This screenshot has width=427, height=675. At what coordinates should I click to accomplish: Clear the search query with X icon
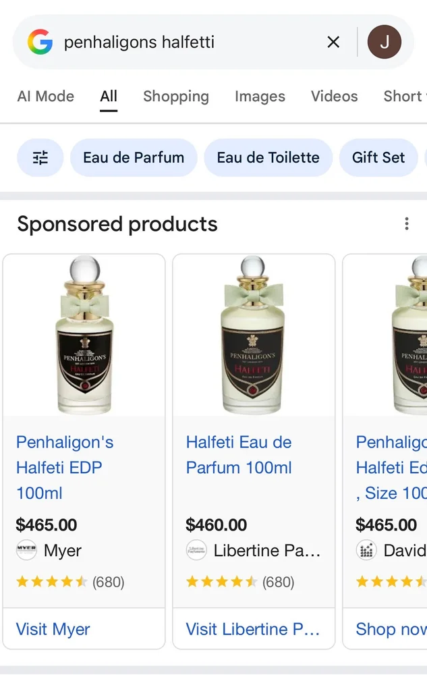[x=333, y=43]
